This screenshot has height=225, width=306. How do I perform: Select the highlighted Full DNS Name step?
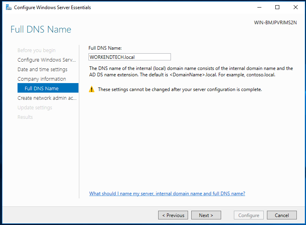click(x=48, y=88)
